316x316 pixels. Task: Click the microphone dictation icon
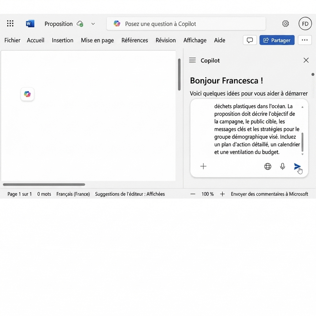283,166
